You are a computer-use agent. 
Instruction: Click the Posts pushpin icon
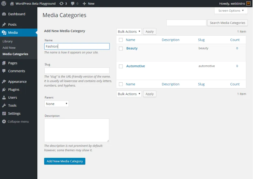tap(4, 24)
